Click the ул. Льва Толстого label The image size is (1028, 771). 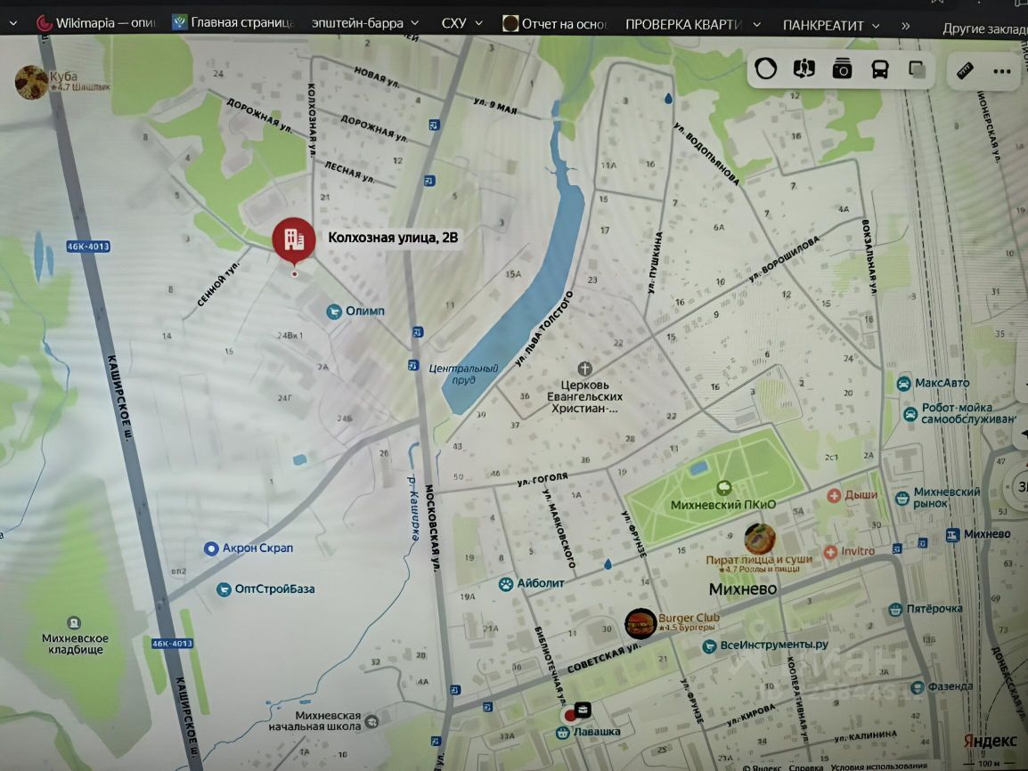[544, 329]
